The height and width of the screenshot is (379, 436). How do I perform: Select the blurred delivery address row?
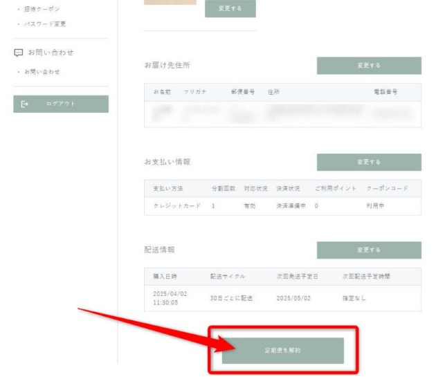[282, 113]
